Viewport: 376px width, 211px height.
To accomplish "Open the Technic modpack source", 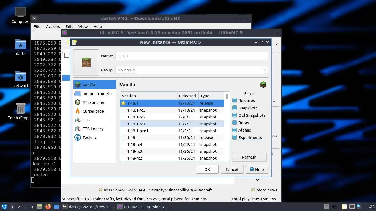I will click(95, 137).
